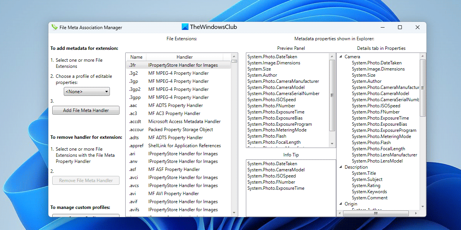This screenshot has height=230, width=461.
Task: Open the editable properties profile dropdown
Action: point(87,92)
